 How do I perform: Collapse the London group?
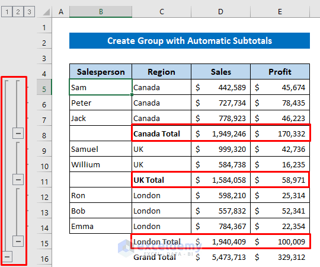[x=18, y=241]
